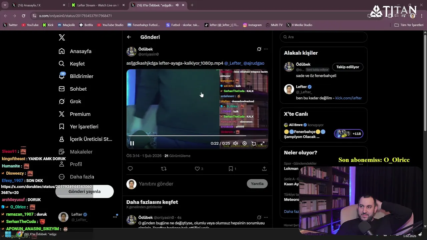Open Grok in the sidebar
The image size is (427, 240).
click(70, 101)
